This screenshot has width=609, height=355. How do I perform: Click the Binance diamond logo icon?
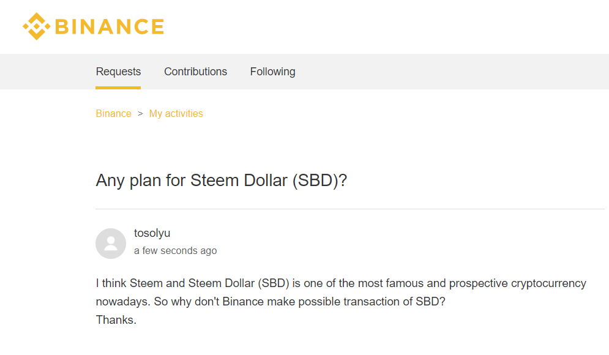[x=36, y=26]
